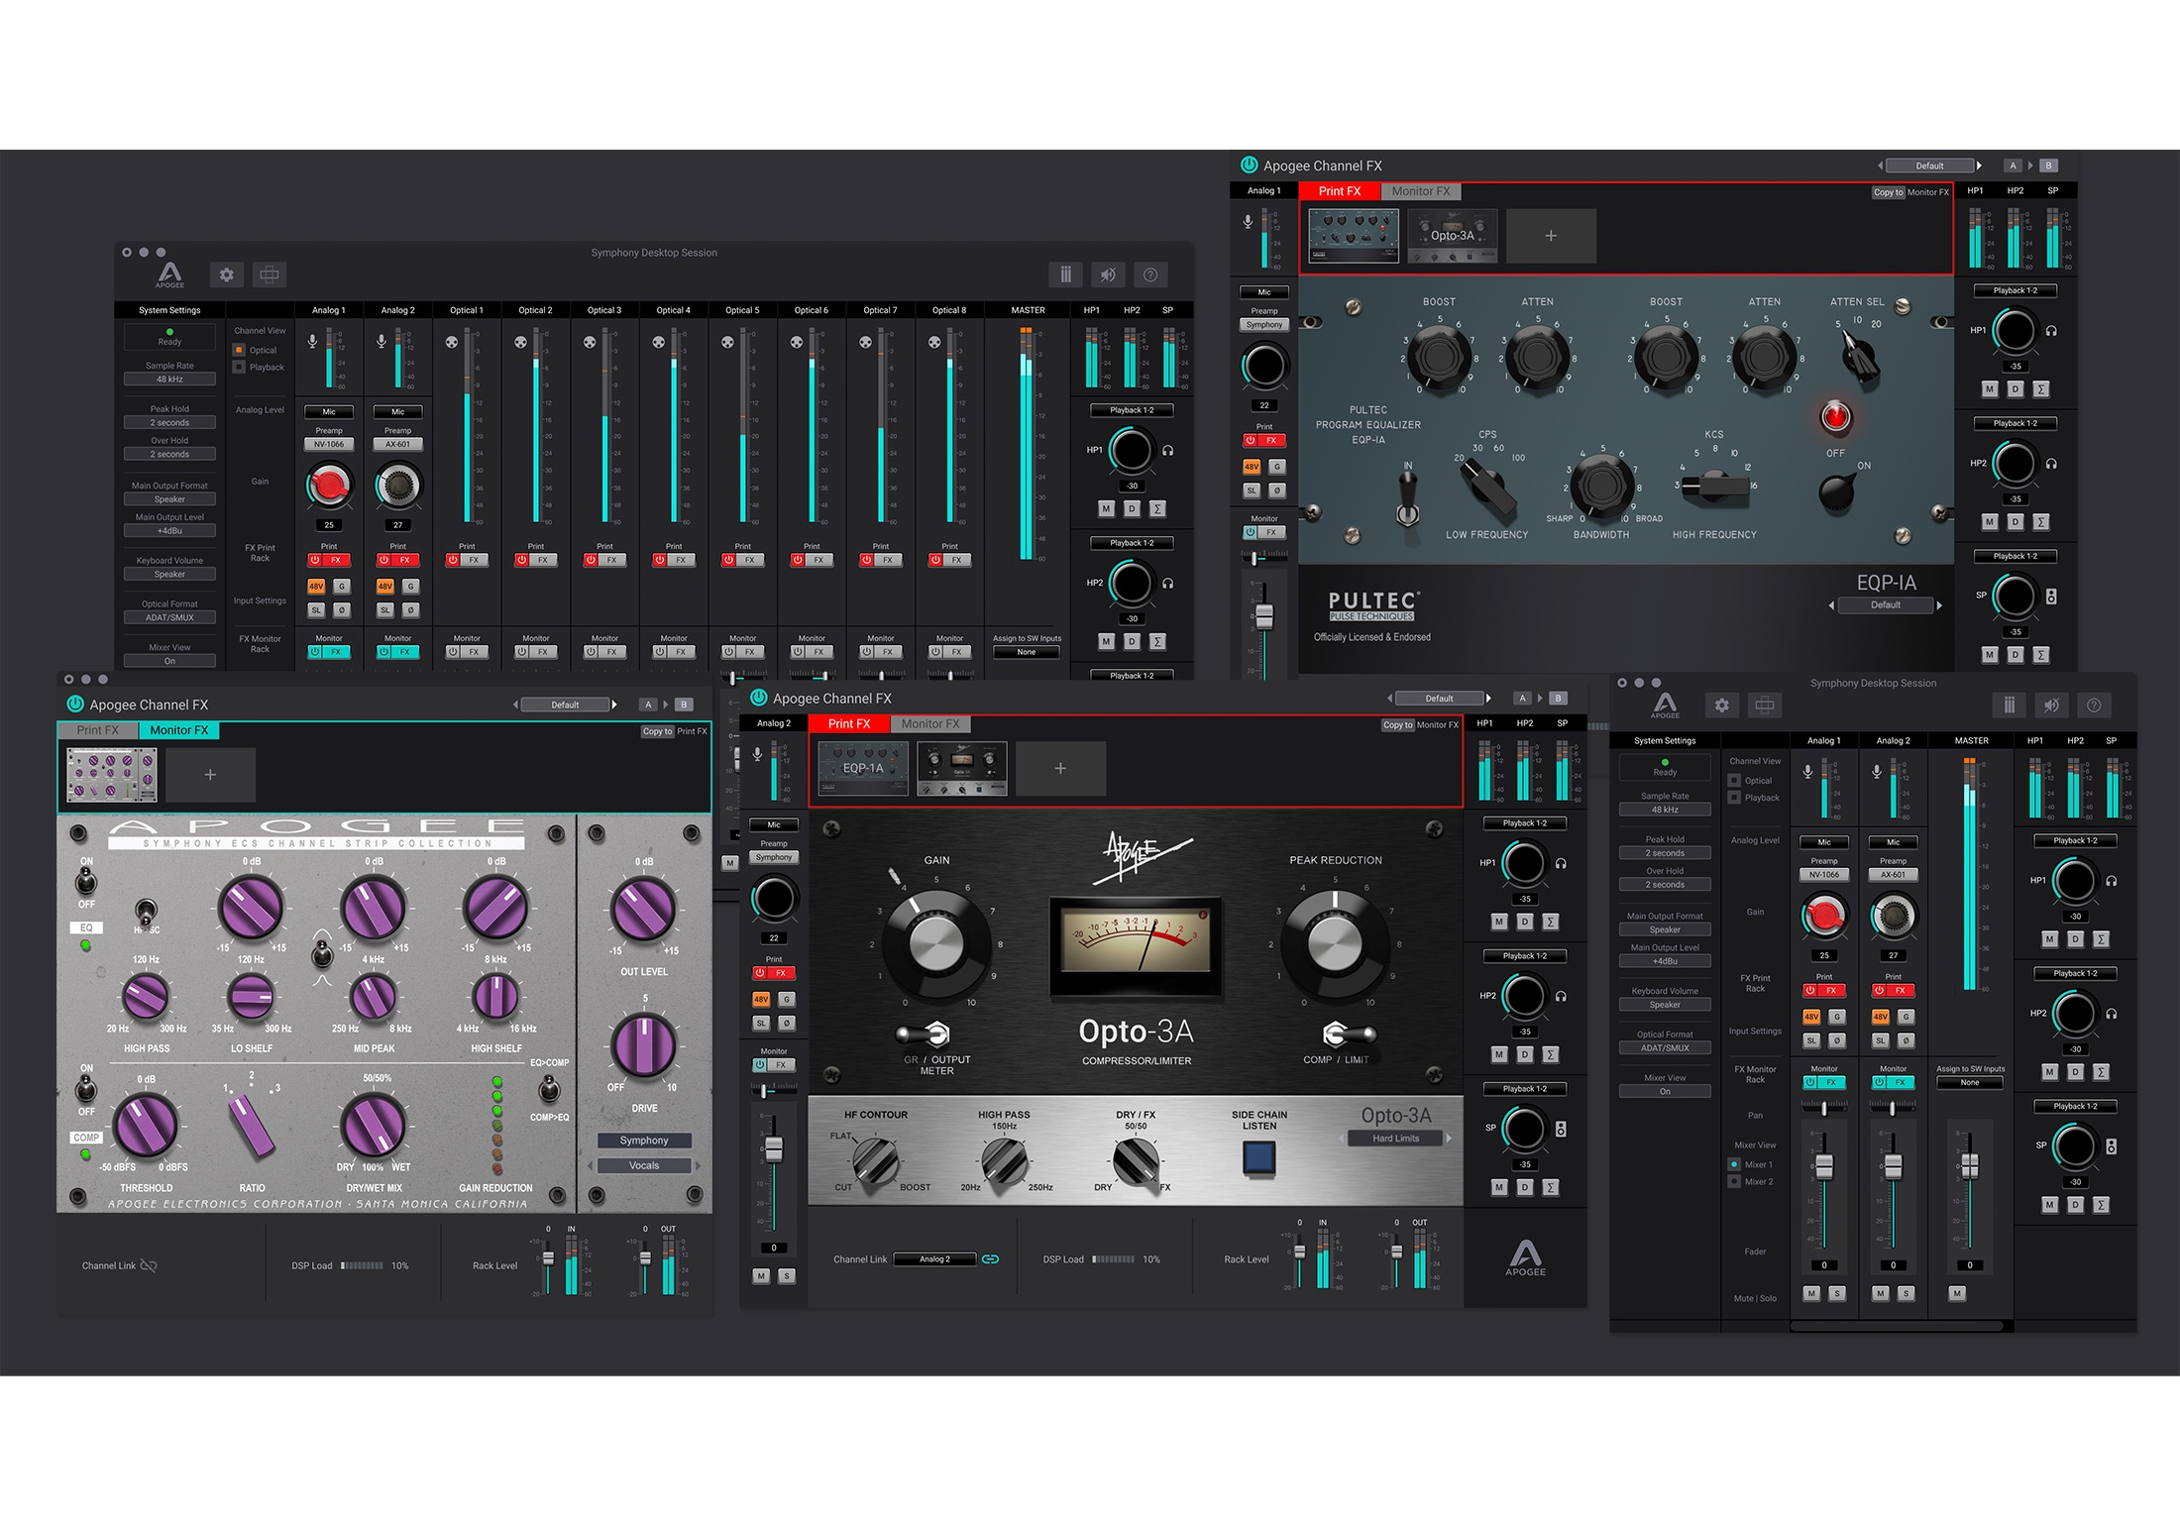This screenshot has width=2180, height=1527.
Task: Select Mixer 1 radio in small Symphony window
Action: click(x=1734, y=1164)
